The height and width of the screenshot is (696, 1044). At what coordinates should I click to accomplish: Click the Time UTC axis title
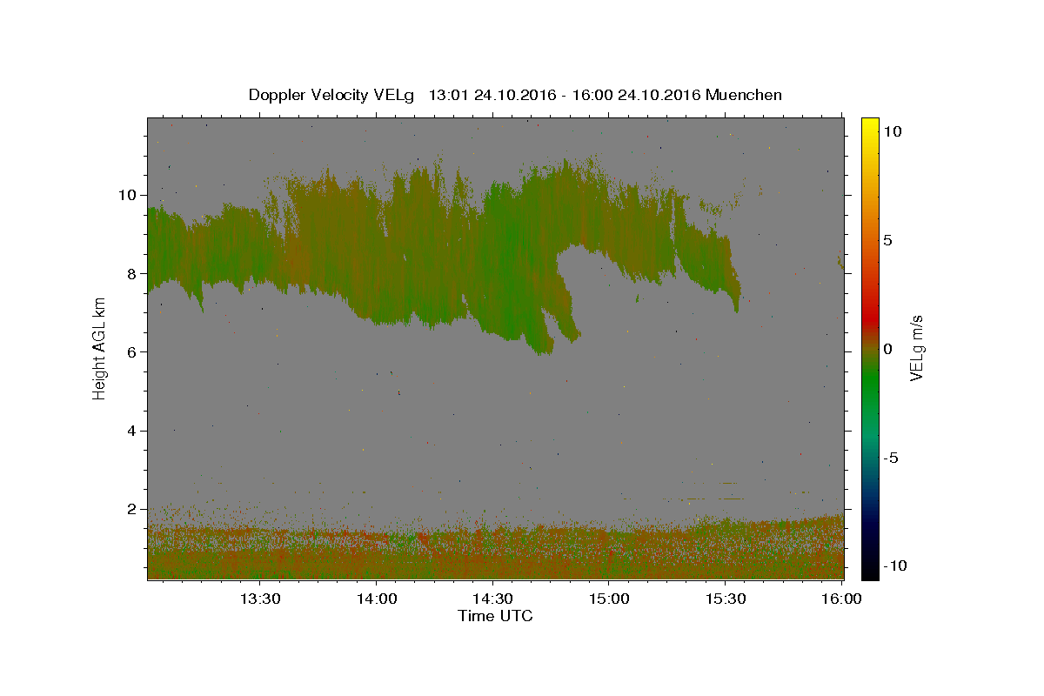click(495, 616)
